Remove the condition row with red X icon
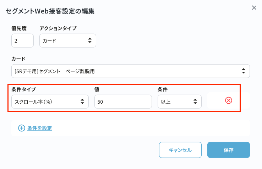 tap(229, 100)
